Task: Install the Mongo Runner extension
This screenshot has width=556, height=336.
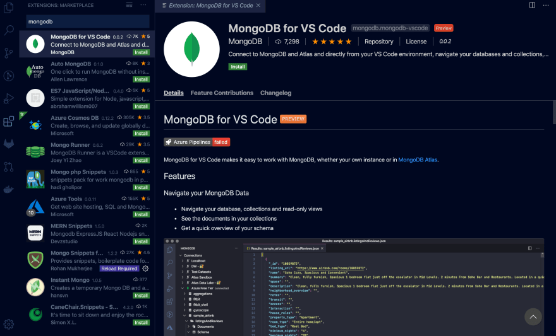Action: (141, 161)
